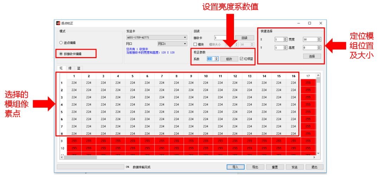Viewport: 380px width, 178px height.
Task: Click the data transfer progress bar
Action: point(90,167)
